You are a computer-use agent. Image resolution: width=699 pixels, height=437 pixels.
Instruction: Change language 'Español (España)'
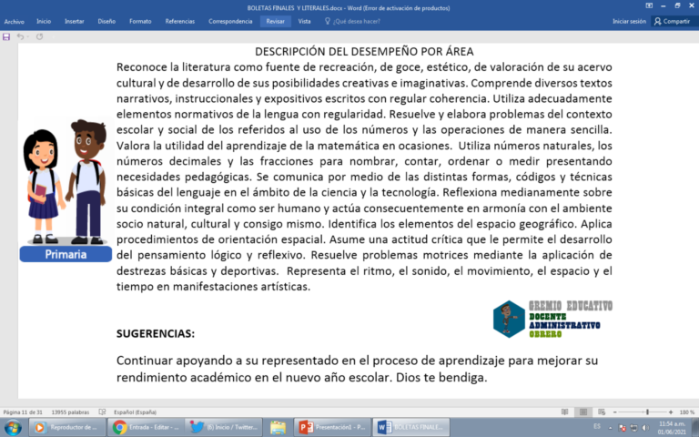pyautogui.click(x=135, y=412)
